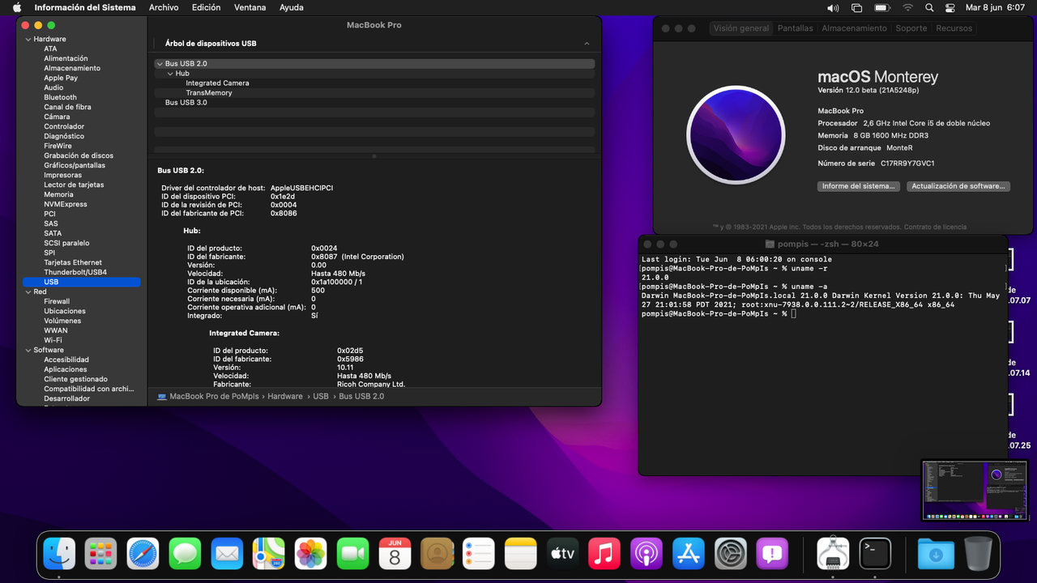1037x583 pixels.
Task: Open Spotlight search in menu bar
Action: pos(928,7)
